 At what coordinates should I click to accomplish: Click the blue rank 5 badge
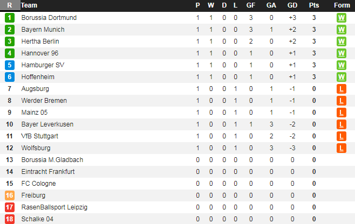point(9,65)
